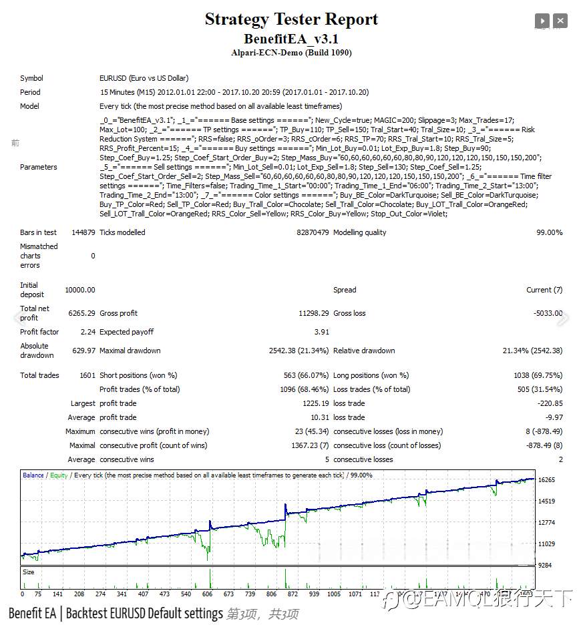
Task: Click the 'Modelling quality' label
Action: (360, 232)
